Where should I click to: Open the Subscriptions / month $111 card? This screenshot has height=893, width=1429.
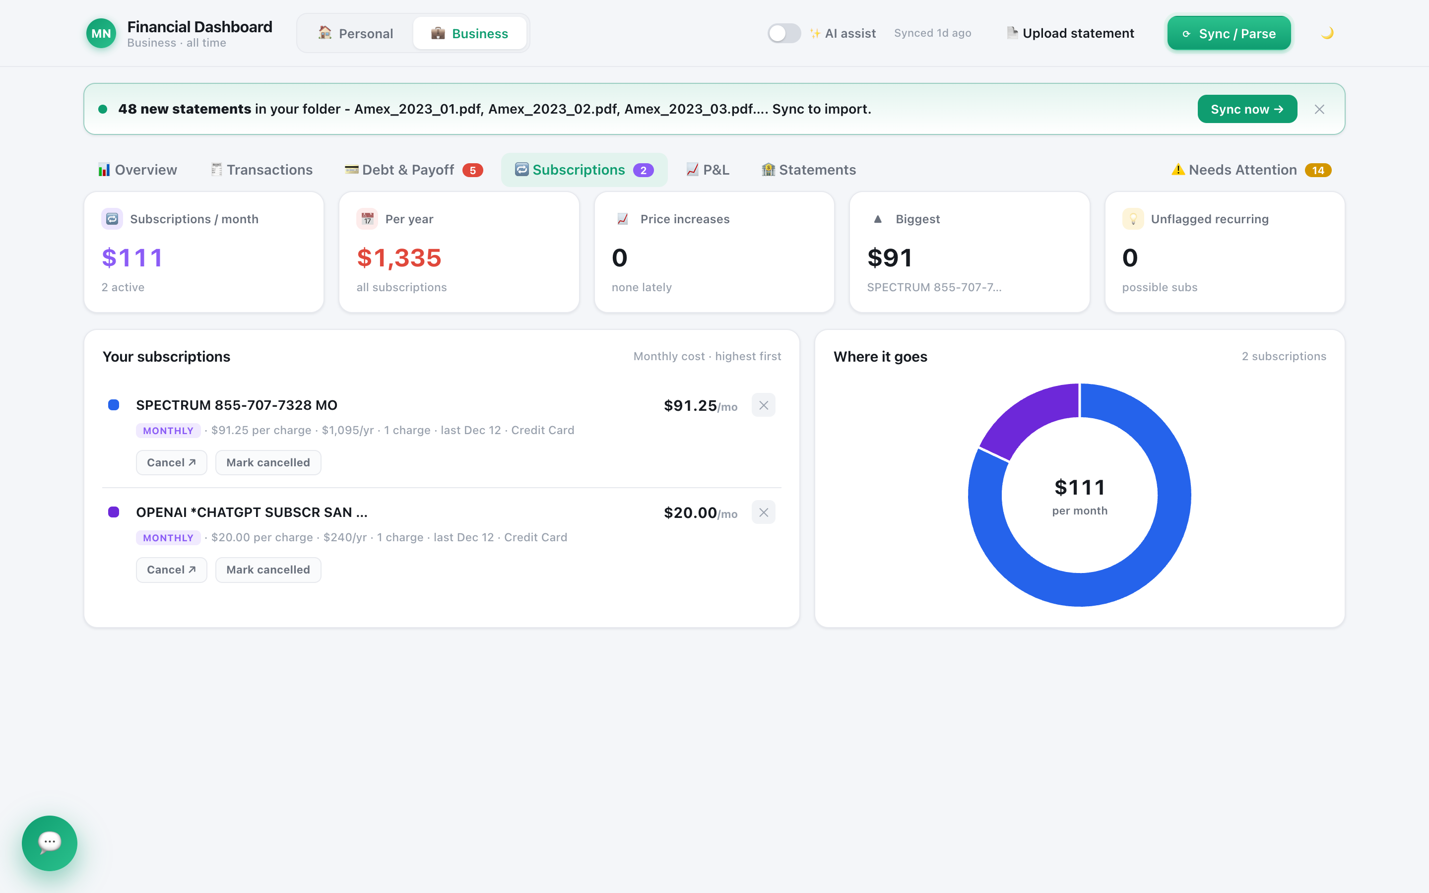click(x=204, y=252)
